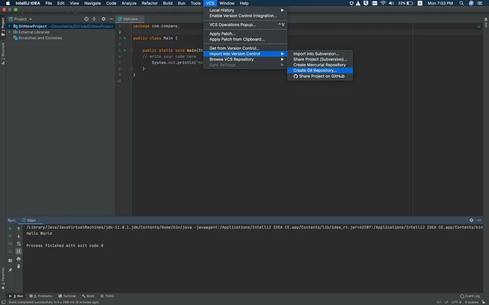
Task: Choose Share Project (Subversion)...
Action: pyautogui.click(x=320, y=59)
